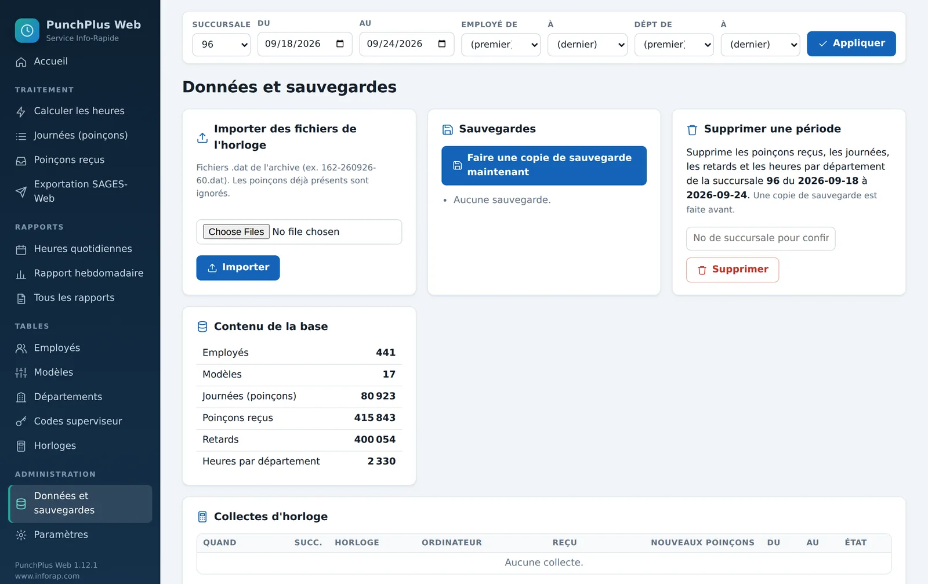Click Faire une copie de sauvegarde maintenant
The image size is (928, 584).
click(543, 165)
